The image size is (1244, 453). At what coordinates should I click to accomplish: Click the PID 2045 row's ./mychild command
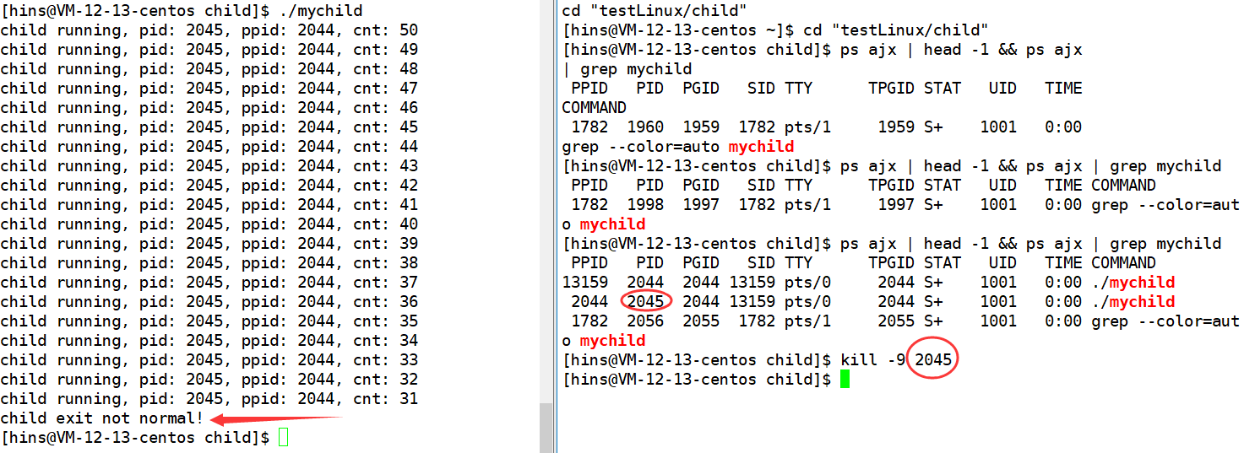click(1133, 302)
